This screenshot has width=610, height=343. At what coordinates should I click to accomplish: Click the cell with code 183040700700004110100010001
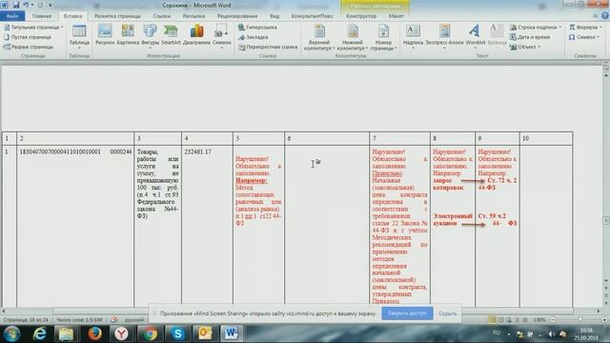(x=75, y=226)
